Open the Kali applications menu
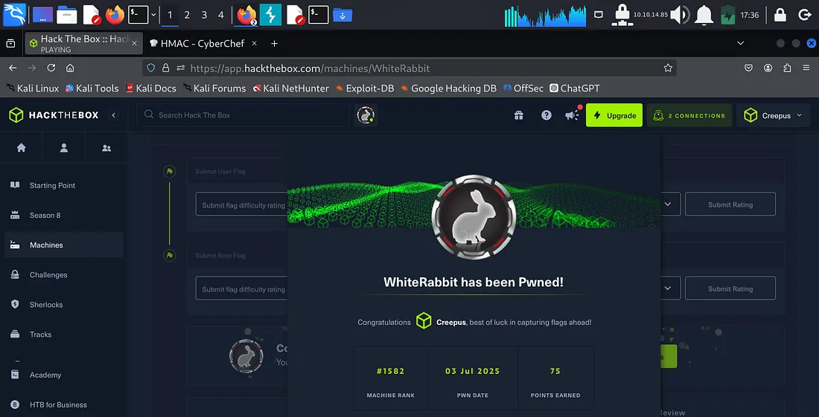 15,14
